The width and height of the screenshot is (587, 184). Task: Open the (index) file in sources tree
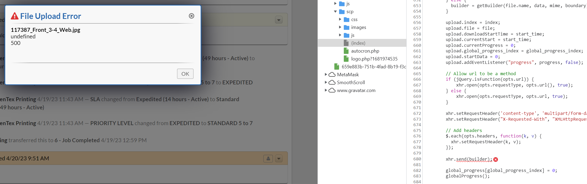click(358, 43)
